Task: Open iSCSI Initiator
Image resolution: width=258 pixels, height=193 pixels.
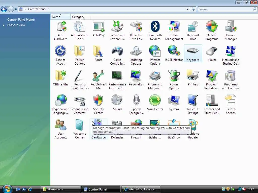Action: [174, 54]
